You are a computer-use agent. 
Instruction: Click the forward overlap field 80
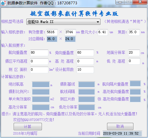pos(39,53)
